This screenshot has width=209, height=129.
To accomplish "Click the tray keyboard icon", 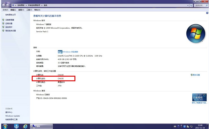I will tap(175, 126).
